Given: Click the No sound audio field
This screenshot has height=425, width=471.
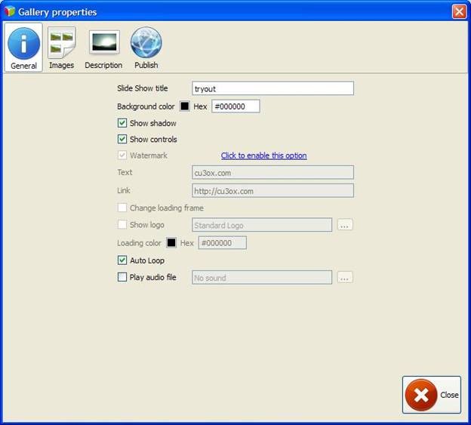Looking at the screenshot, I should coord(262,278).
